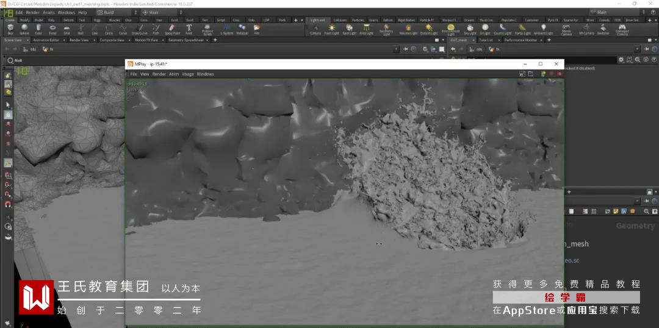Viewport: 659px width, 328px height.
Task: Switch to the Composite View tab
Action: [x=112, y=40]
